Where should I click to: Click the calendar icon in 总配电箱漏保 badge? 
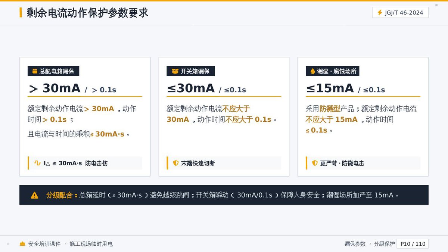[35, 71]
